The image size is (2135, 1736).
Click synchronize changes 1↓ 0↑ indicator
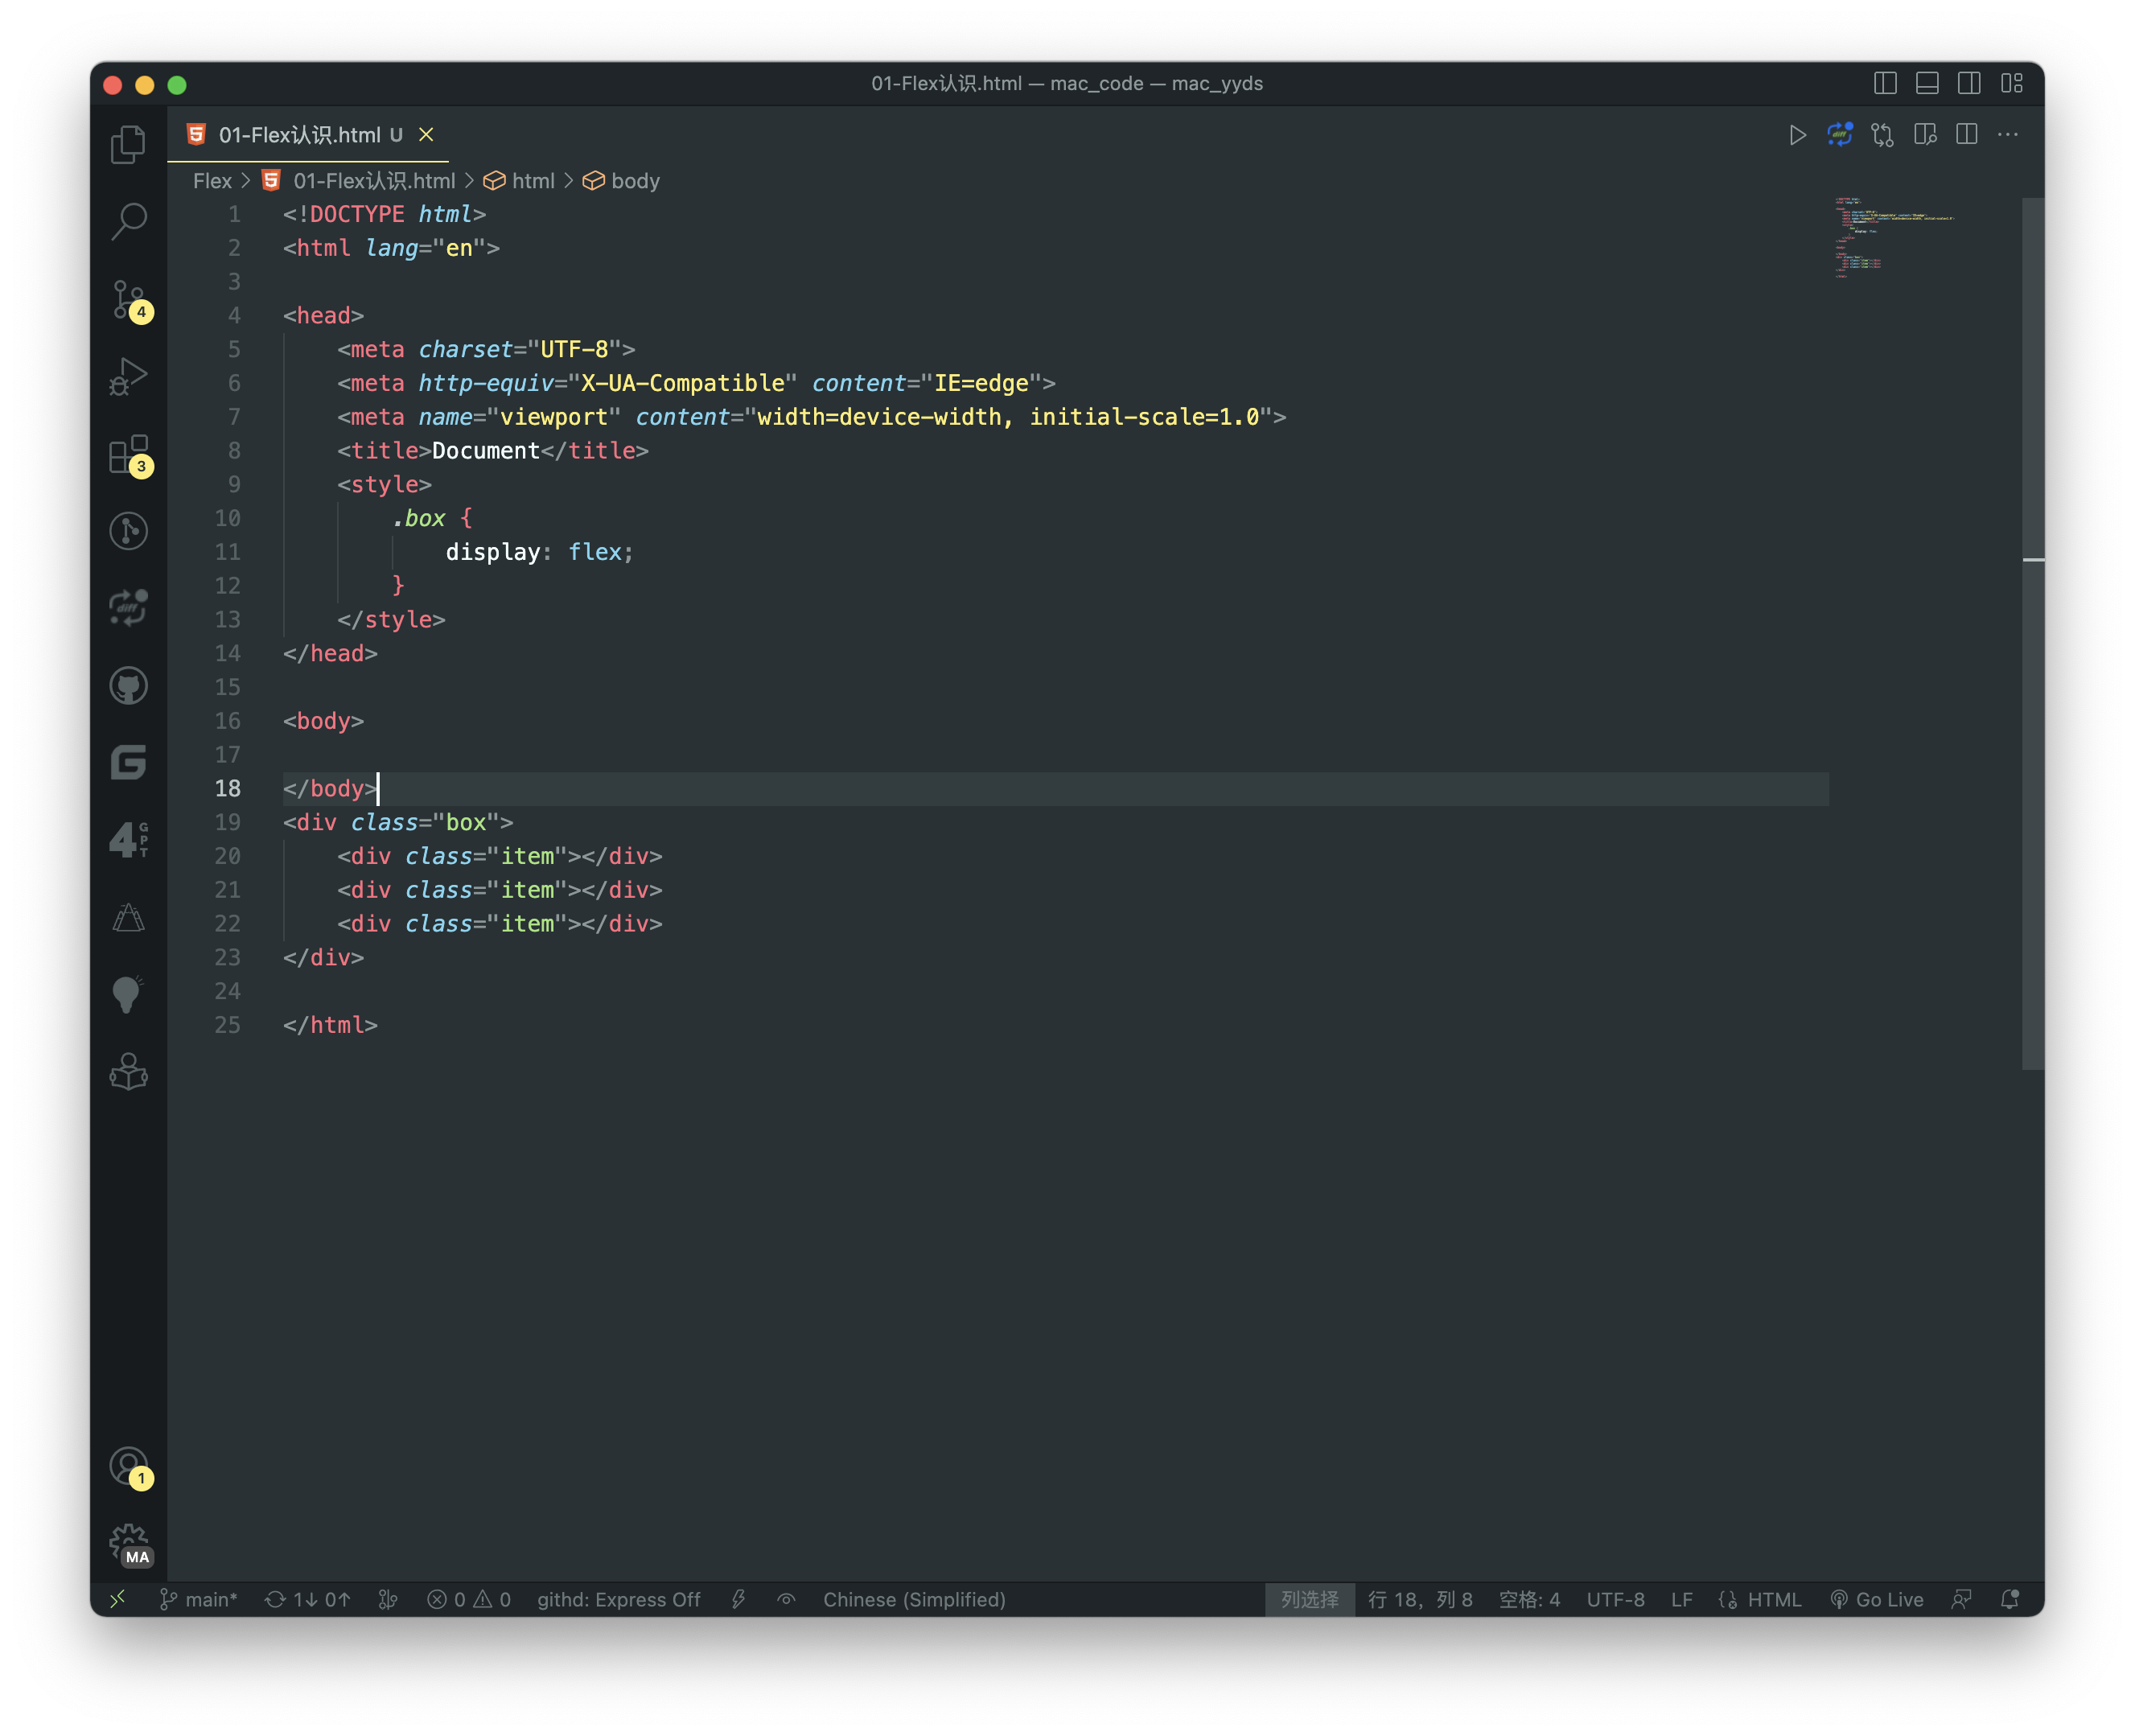308,1599
